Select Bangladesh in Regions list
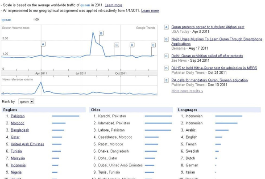 pos(20,130)
